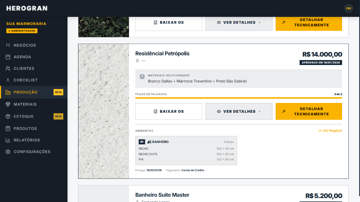The width and height of the screenshot is (360, 202).
Task: Select the Banheiro ambiente card
Action: (x=186, y=151)
